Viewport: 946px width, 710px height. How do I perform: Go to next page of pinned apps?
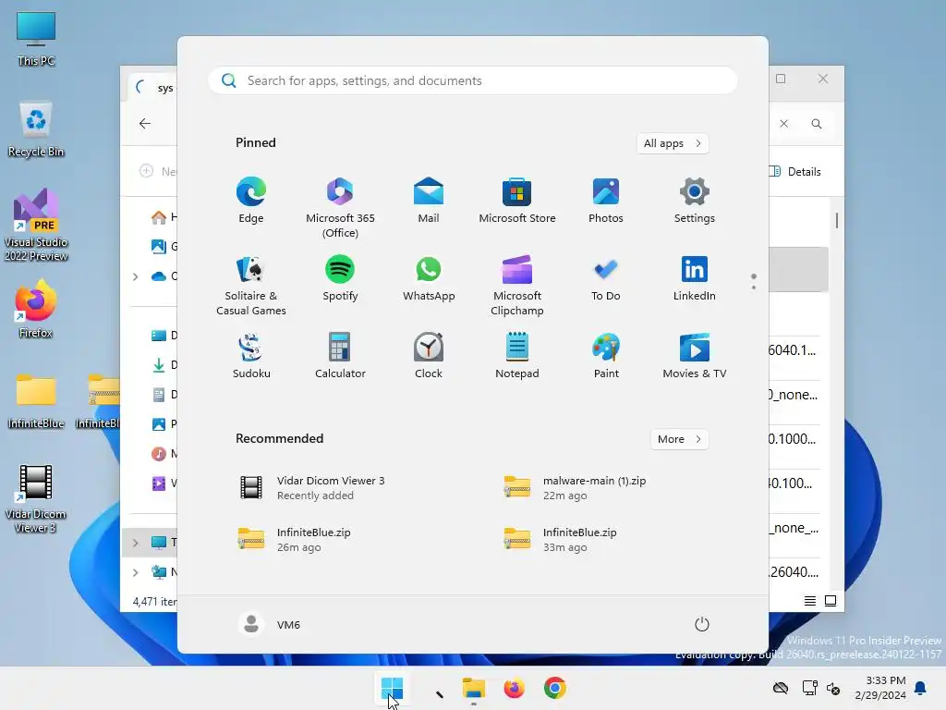coord(754,288)
